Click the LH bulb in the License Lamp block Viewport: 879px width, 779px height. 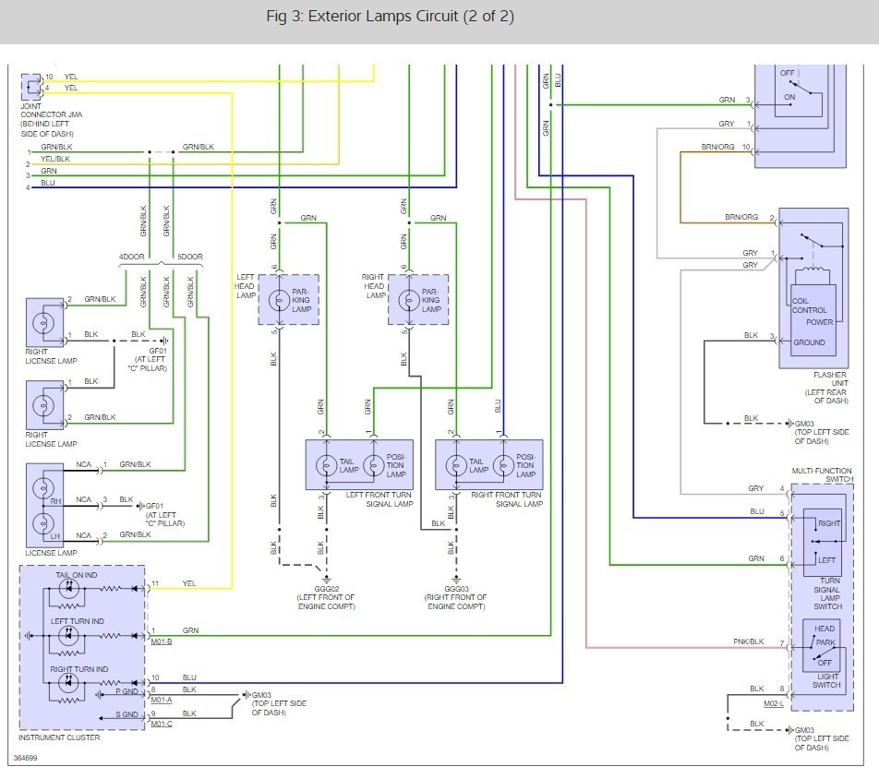43,524
